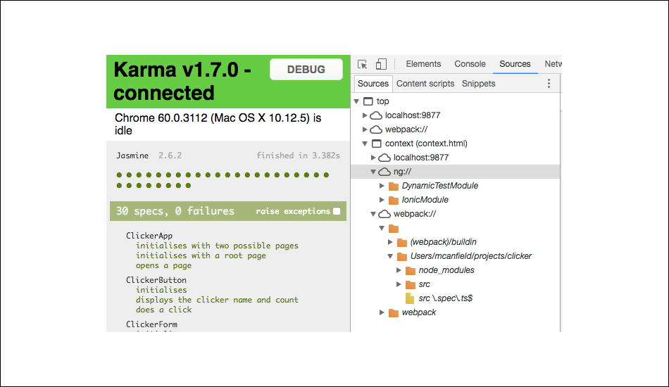Select the src \.spec\.ts$ file row
The height and width of the screenshot is (387, 669).
pyautogui.click(x=455, y=298)
